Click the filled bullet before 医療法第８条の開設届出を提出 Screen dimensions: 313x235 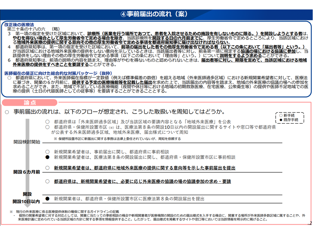(47, 198)
